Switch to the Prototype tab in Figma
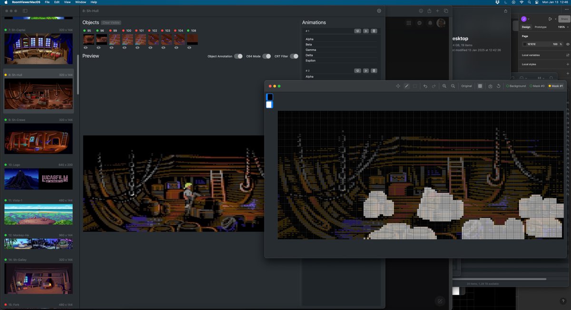The width and height of the screenshot is (571, 310). tap(541, 27)
